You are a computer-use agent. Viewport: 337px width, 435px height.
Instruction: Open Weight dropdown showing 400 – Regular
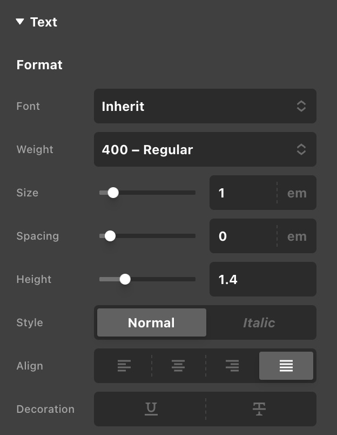tap(205, 149)
